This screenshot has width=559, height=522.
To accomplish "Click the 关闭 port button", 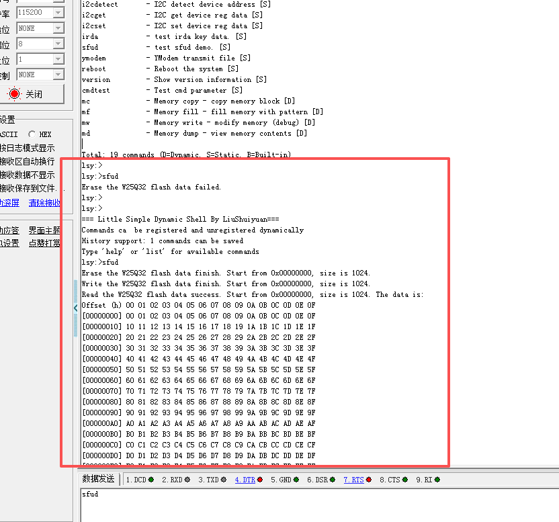I will [x=32, y=94].
